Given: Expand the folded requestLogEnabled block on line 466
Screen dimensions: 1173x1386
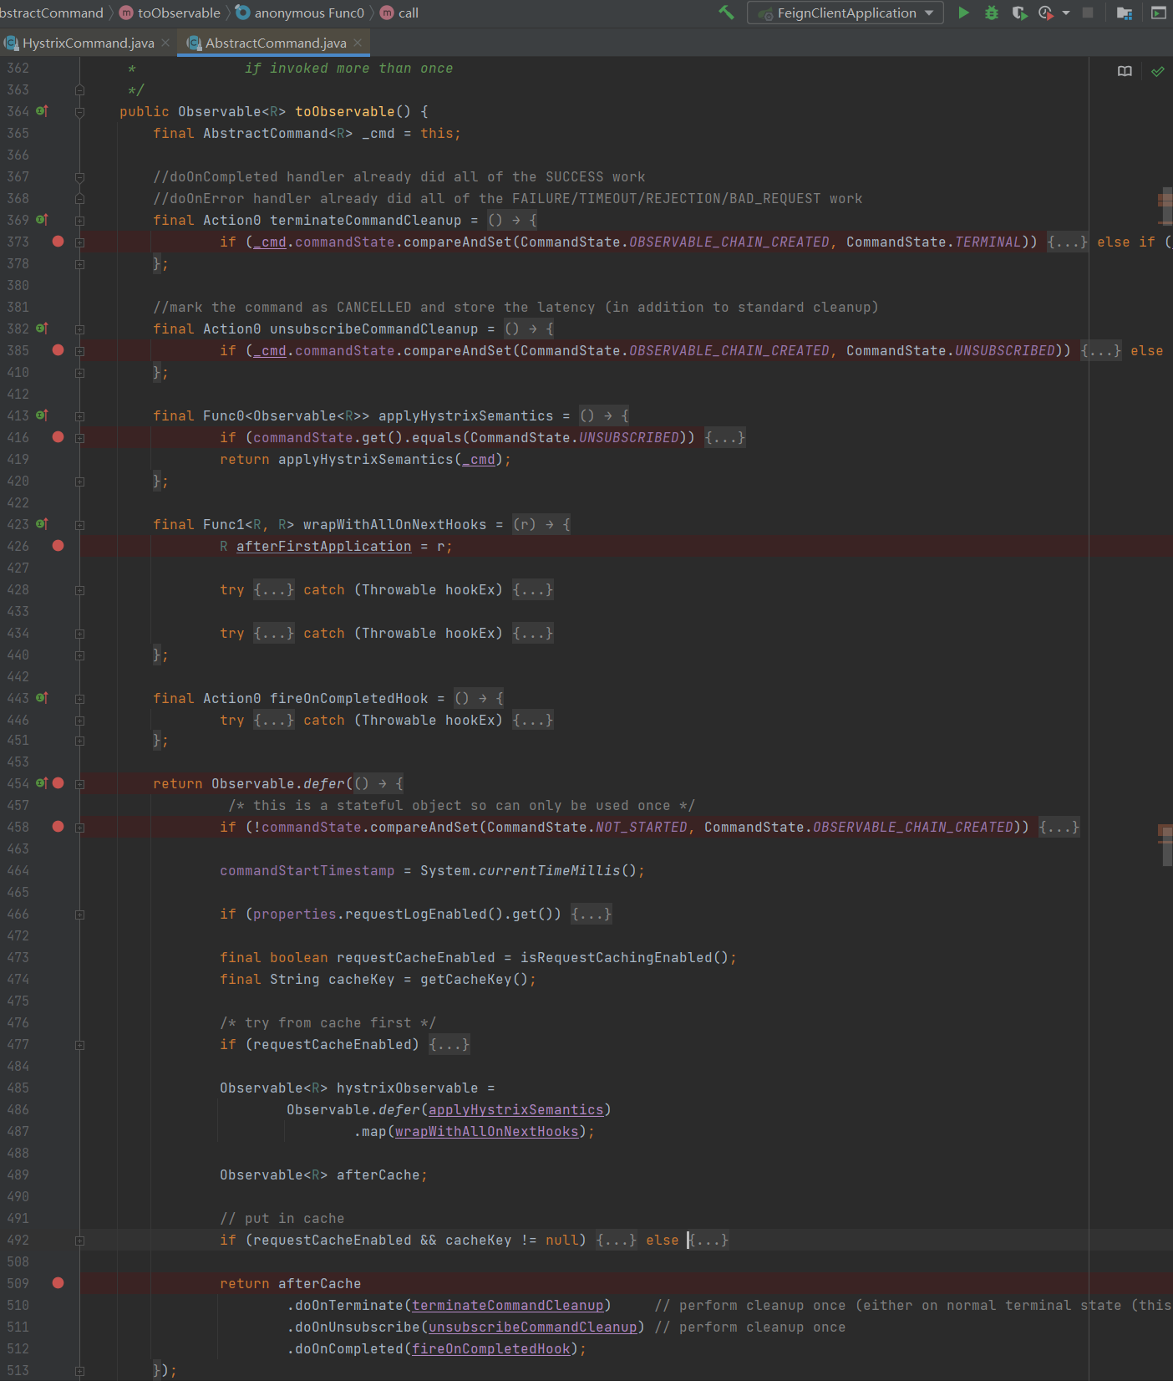Looking at the screenshot, I should pyautogui.click(x=592, y=914).
